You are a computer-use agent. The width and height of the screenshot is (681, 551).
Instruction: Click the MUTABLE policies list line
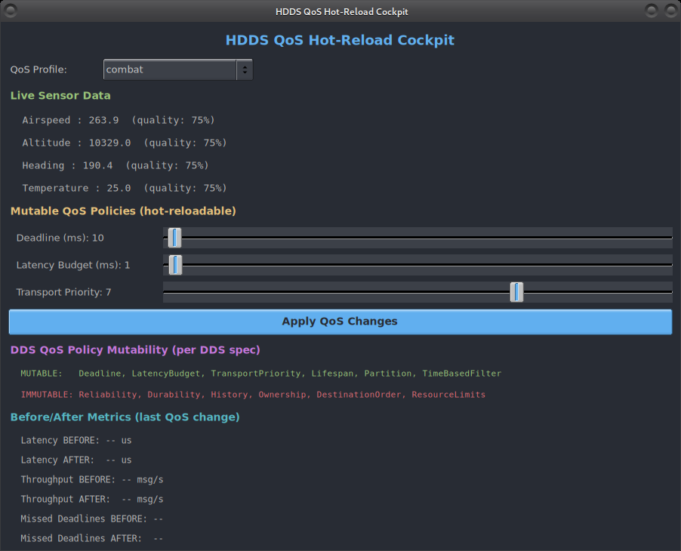pyautogui.click(x=260, y=374)
